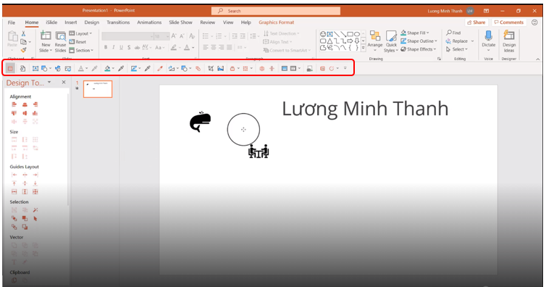Open the Section dropdown

(x=81, y=50)
